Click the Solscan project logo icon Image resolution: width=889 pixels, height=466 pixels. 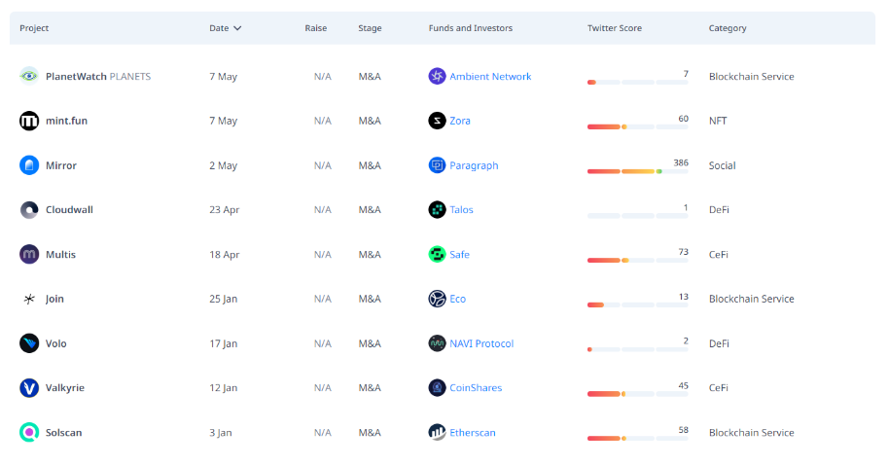click(29, 433)
